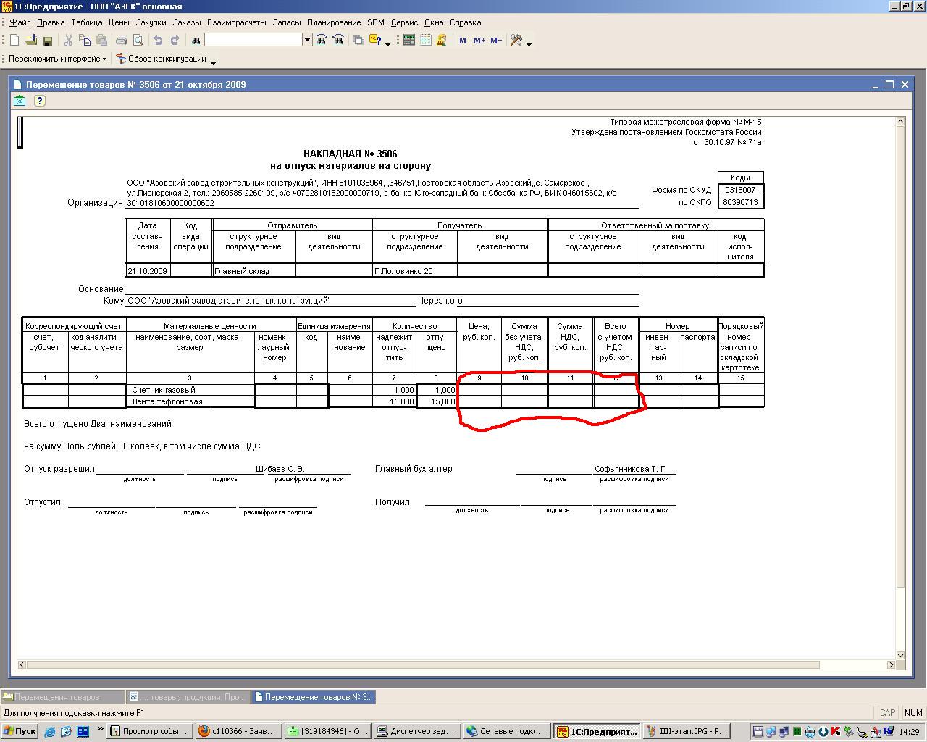Open the search text dropdown arrow
927x742 pixels.
[307, 41]
